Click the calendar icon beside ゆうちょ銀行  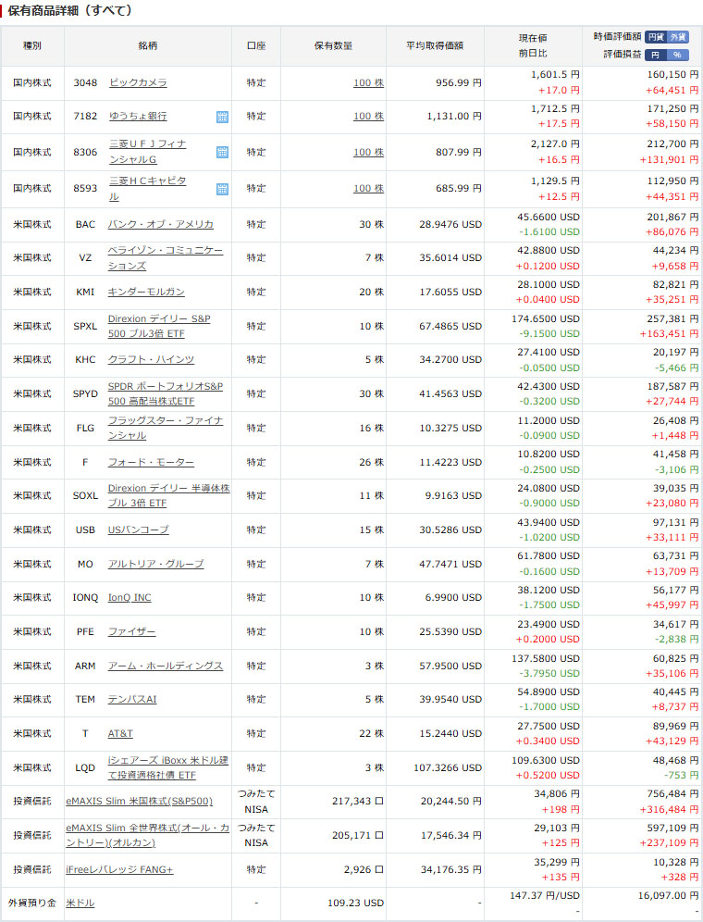[222, 117]
